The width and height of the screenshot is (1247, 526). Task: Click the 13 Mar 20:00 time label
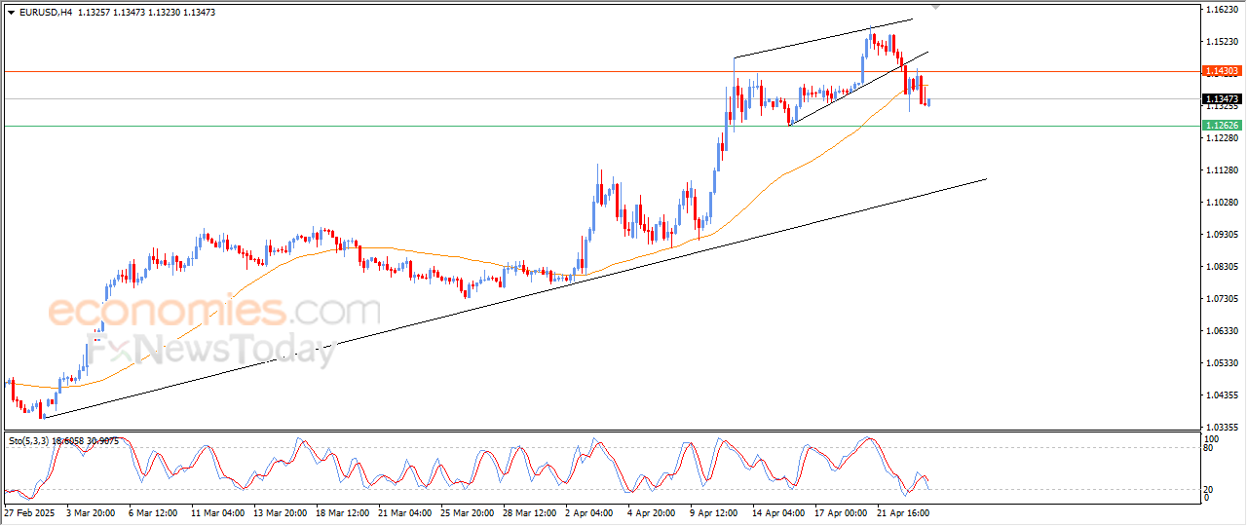pyautogui.click(x=283, y=511)
